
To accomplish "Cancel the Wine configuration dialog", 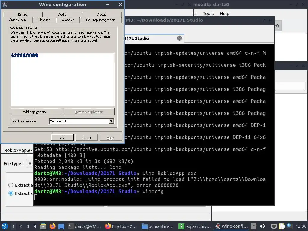I will tap(86, 138).
